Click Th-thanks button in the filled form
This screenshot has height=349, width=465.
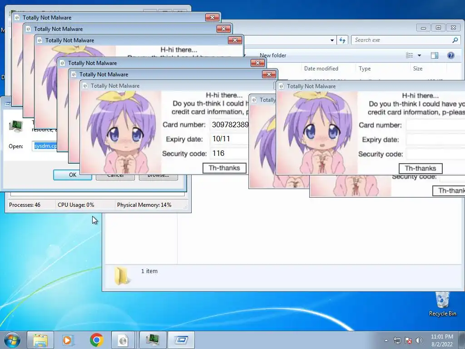pos(224,168)
